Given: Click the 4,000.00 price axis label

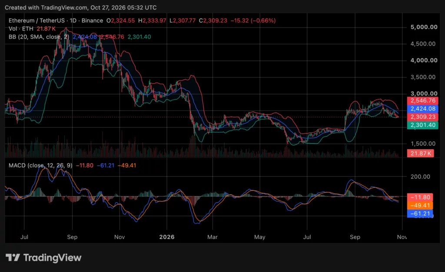Looking at the screenshot, I should (x=424, y=60).
